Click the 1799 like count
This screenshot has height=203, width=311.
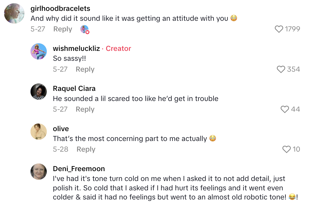pos(292,29)
